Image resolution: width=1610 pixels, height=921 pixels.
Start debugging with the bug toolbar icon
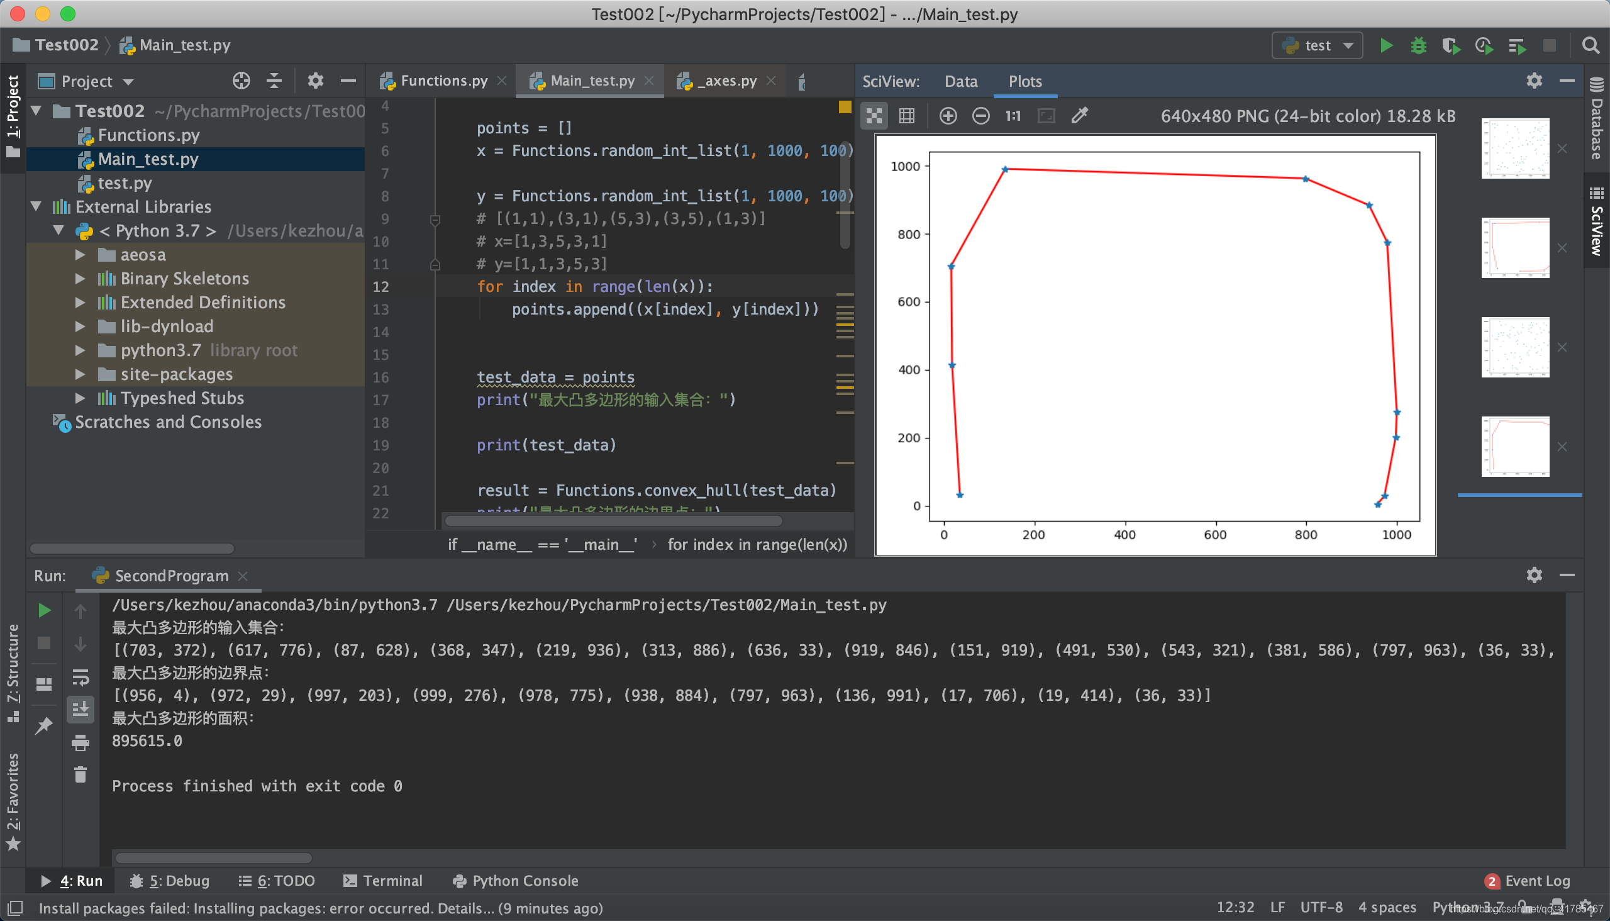pos(1418,45)
